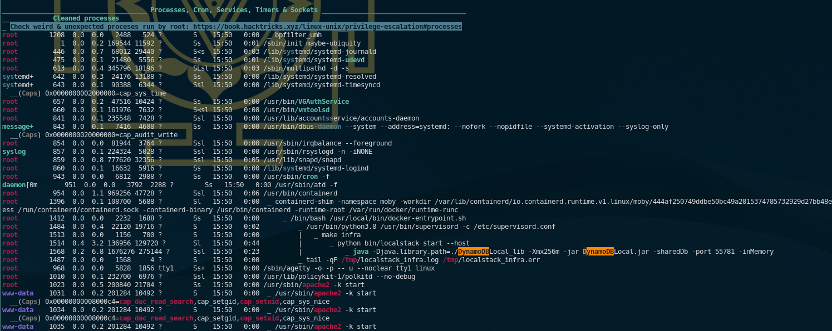
Task: Select the 'bpfilter_umh' process name
Action: pos(298,35)
